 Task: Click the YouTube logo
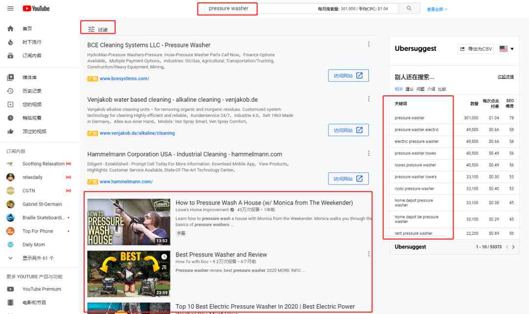(x=36, y=8)
